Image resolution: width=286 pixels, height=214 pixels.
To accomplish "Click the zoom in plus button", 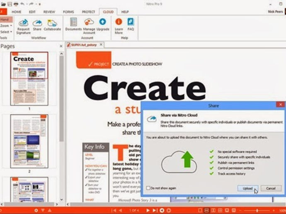I will (x=274, y=211).
